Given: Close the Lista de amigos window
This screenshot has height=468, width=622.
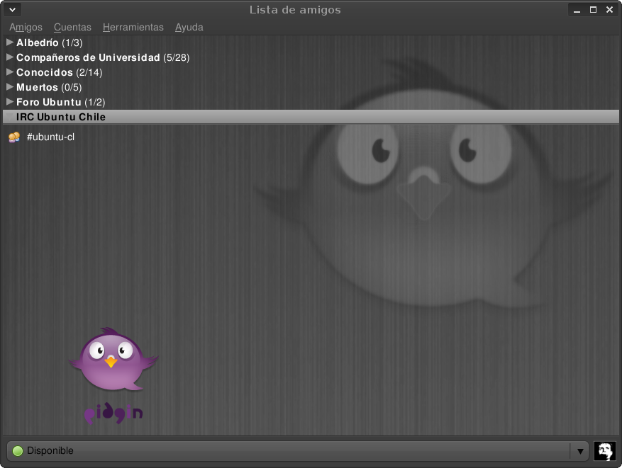Looking at the screenshot, I should click(x=610, y=10).
